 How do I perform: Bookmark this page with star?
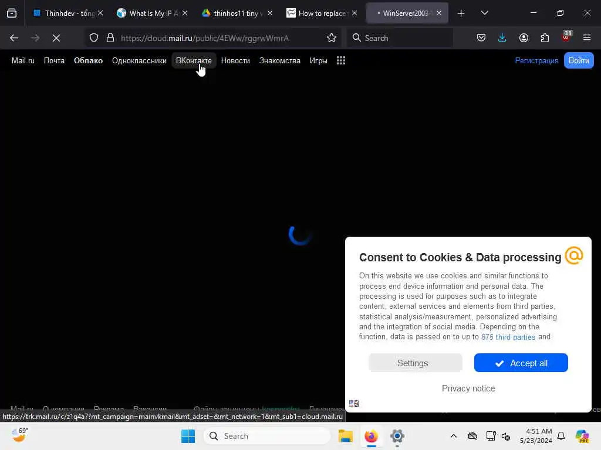tap(332, 38)
